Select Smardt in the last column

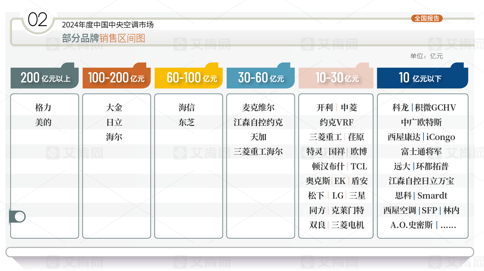tap(432, 196)
